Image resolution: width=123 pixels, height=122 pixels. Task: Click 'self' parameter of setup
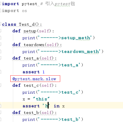(x=44, y=31)
